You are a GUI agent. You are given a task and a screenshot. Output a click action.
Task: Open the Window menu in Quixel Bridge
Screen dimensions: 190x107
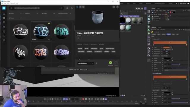click(x=12, y=4)
